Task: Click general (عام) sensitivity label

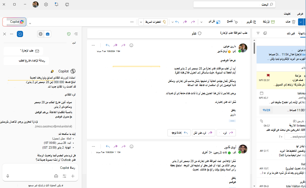Action: pyautogui.click(x=196, y=33)
